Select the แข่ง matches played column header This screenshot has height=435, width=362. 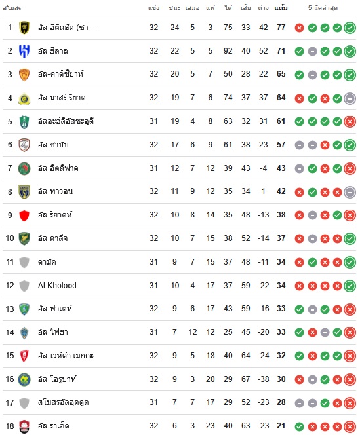tap(154, 8)
